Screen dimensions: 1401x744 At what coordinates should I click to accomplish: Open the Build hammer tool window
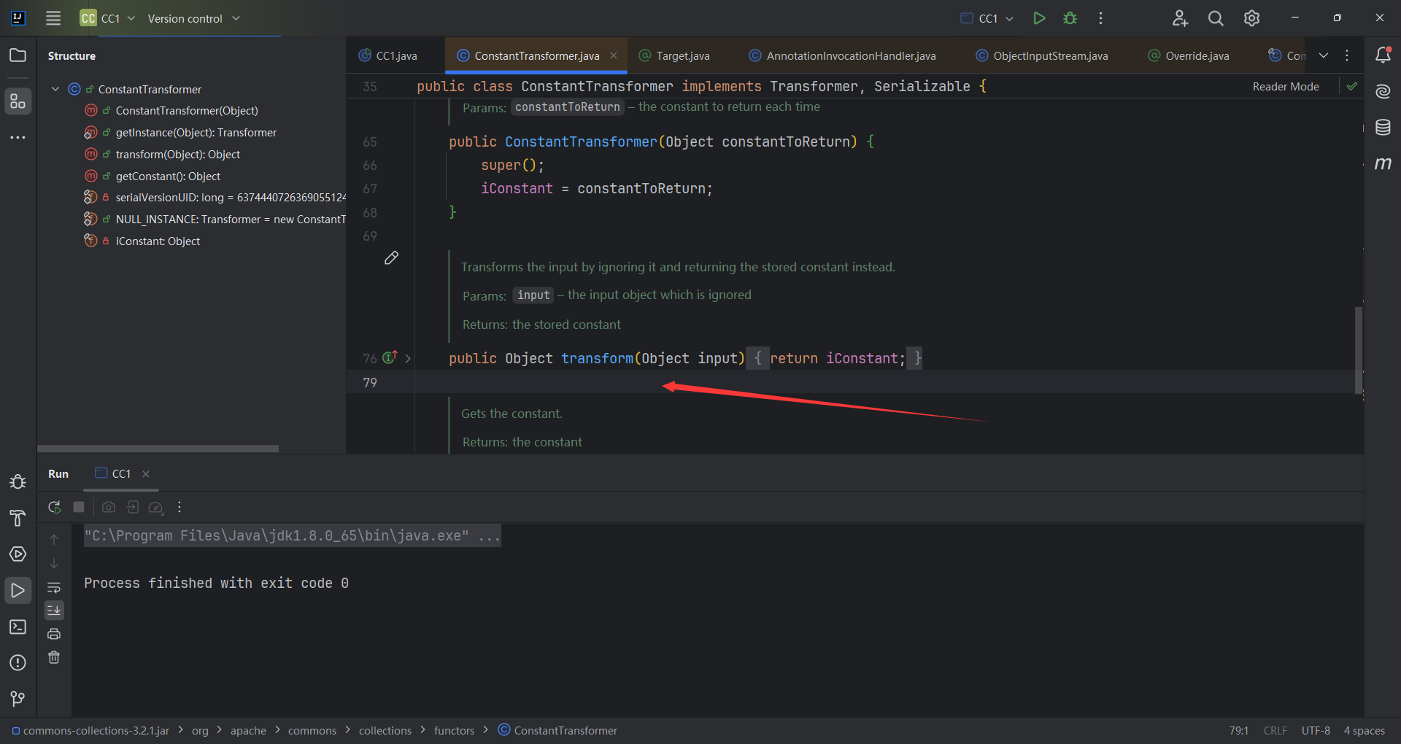[18, 518]
